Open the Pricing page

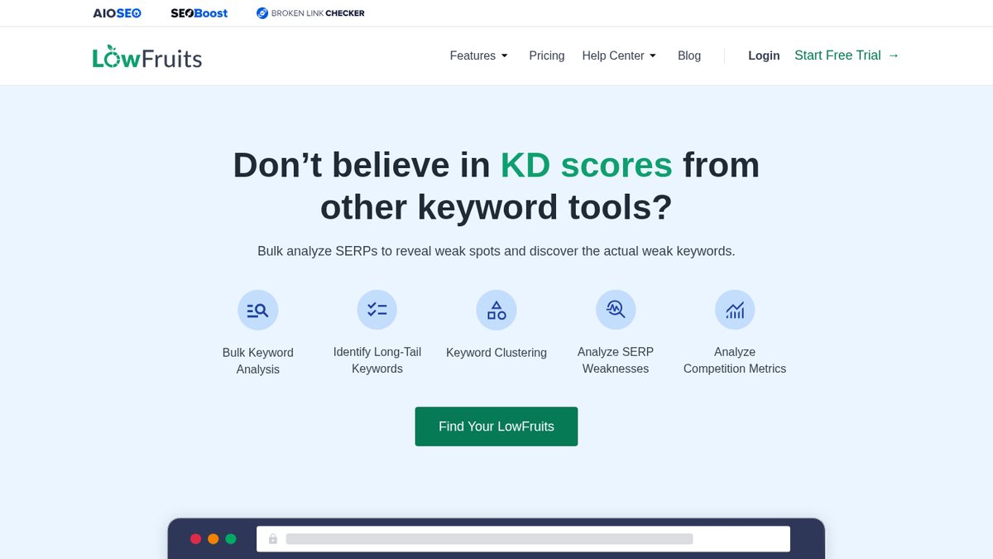[x=547, y=55]
